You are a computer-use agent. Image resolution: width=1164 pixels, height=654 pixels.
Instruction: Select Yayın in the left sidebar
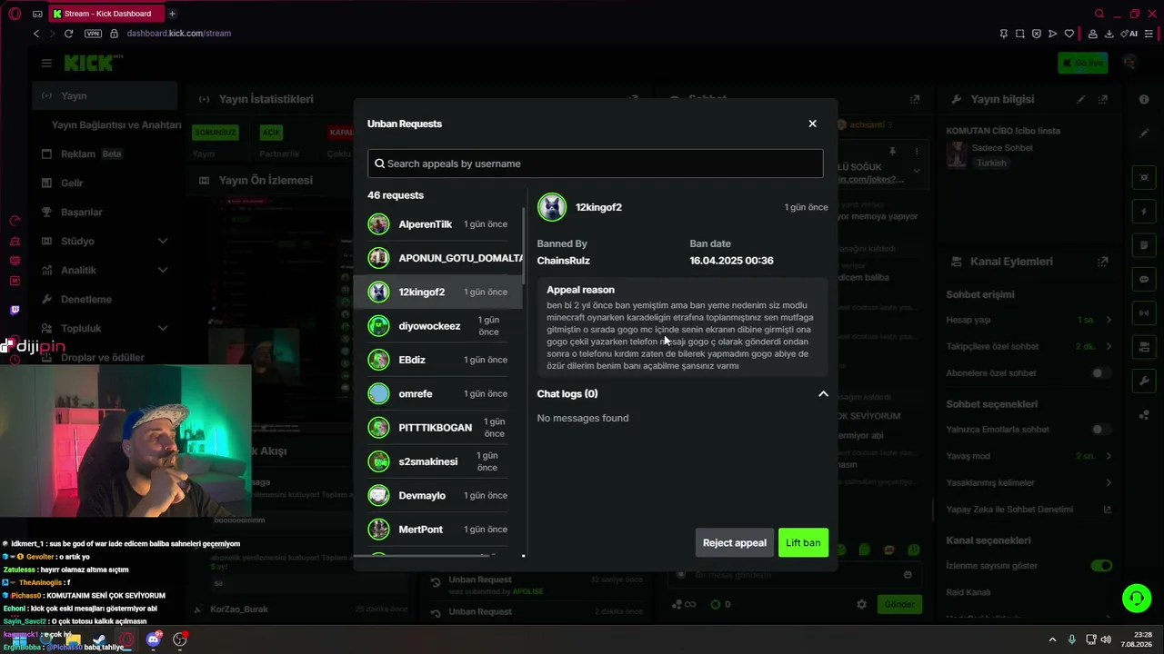point(105,96)
